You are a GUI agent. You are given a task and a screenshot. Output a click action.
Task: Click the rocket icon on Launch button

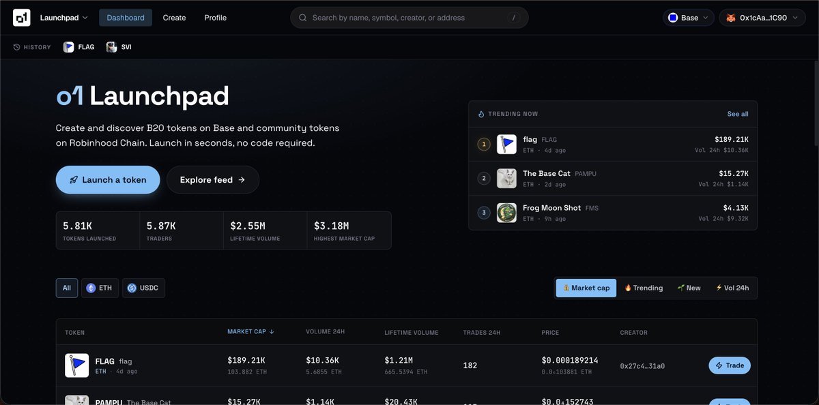[73, 180]
